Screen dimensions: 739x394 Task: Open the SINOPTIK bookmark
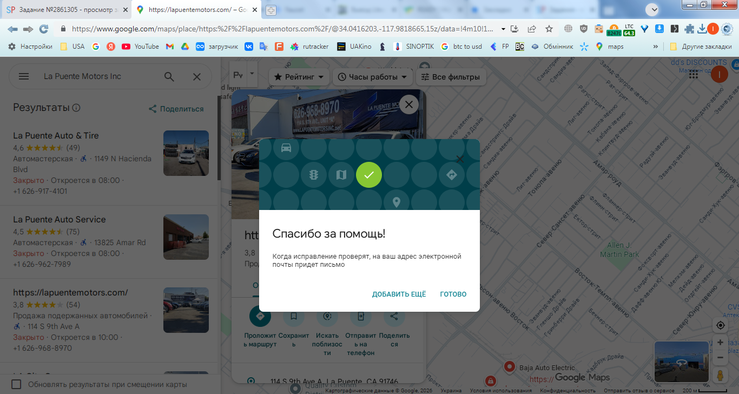(414, 47)
